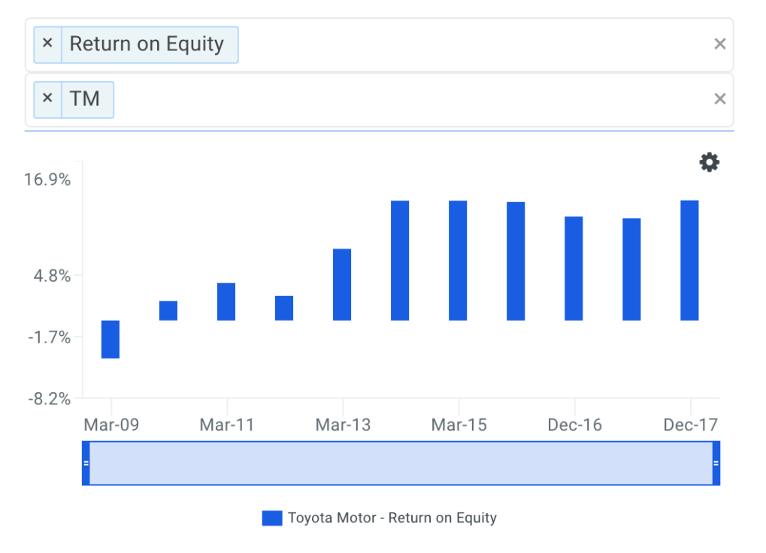Toggle Toyota Motor legend color swatch
Image resolution: width=766 pixels, height=553 pixels.
point(271,518)
